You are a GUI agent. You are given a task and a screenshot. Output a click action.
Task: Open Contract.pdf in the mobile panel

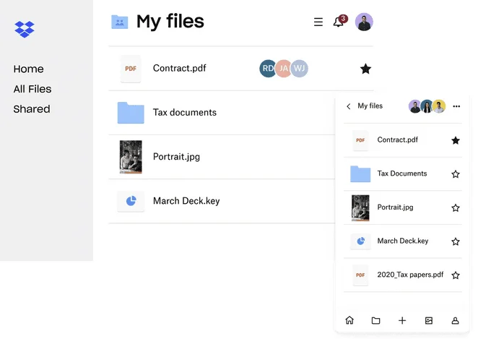coord(398,140)
